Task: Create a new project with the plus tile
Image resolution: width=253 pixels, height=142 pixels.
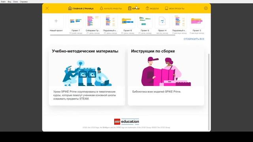Action: point(56,21)
